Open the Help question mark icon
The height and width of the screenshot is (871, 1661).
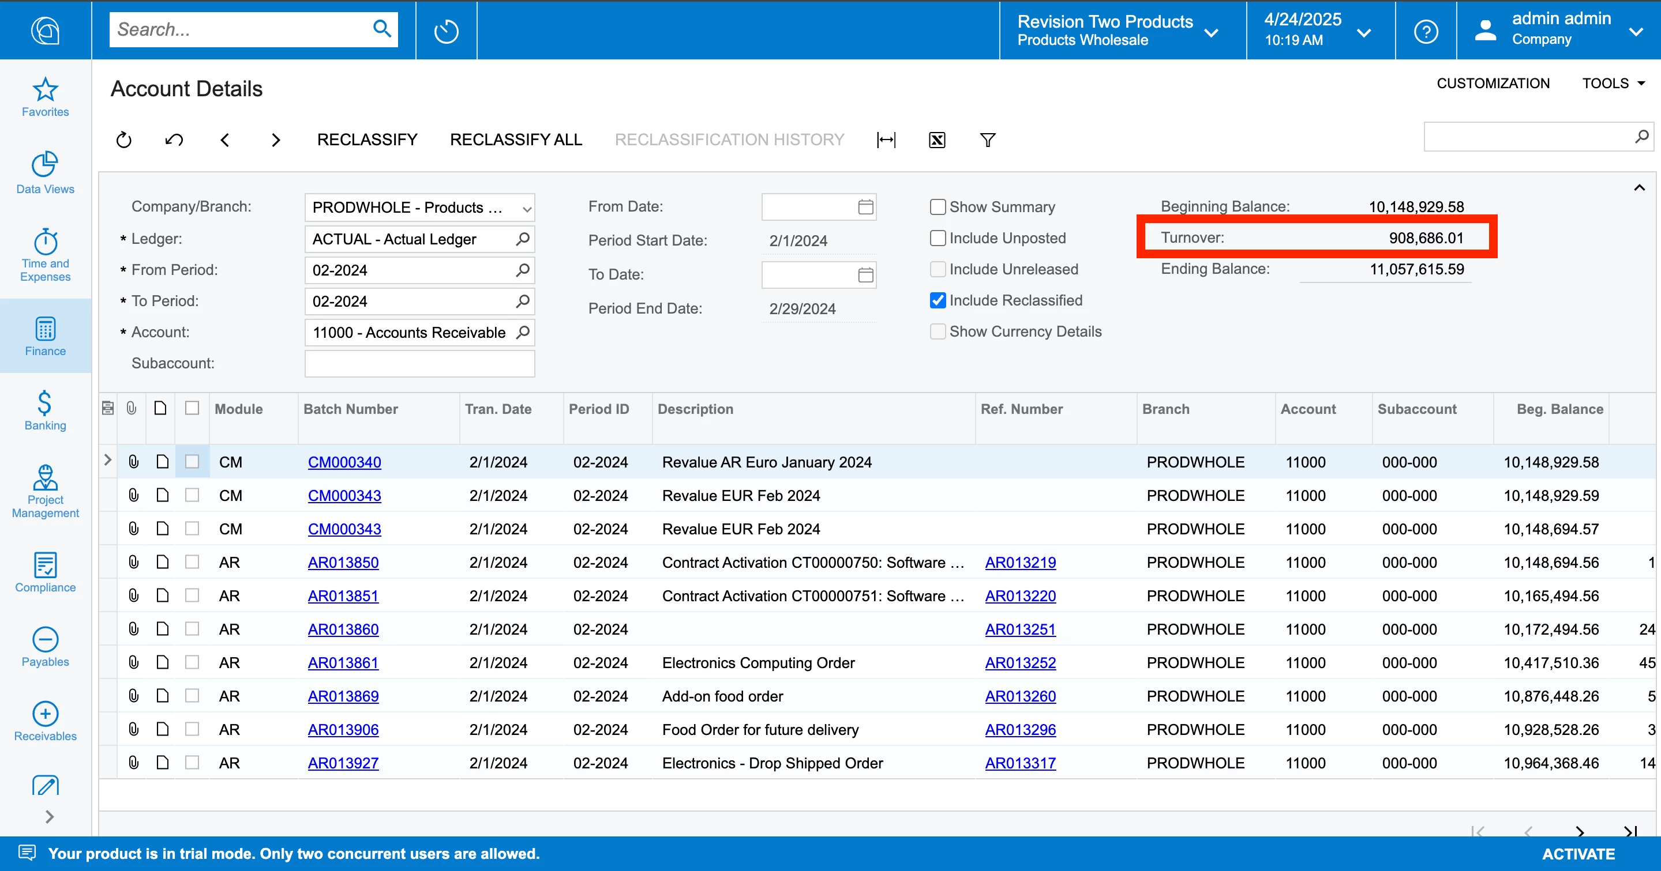coord(1426,31)
